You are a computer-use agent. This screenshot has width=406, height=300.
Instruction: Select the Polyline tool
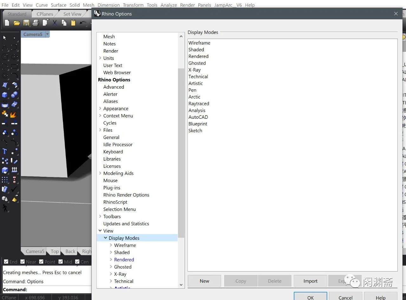click(x=5, y=48)
